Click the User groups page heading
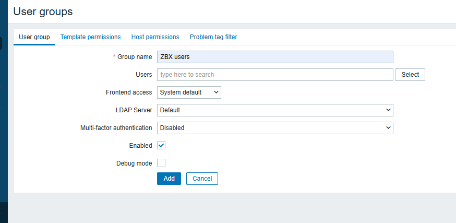456x223 pixels. (43, 11)
